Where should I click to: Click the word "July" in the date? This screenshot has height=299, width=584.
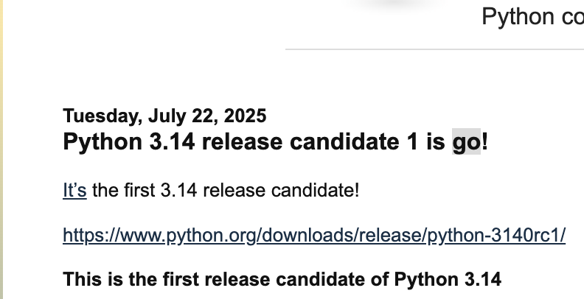[x=167, y=116]
